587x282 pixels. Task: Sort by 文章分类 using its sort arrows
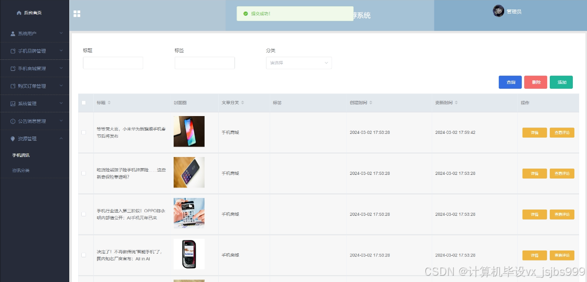[242, 103]
